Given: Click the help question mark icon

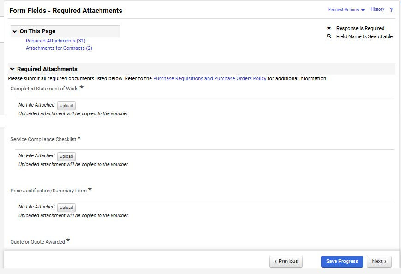Looking at the screenshot, I should click(x=391, y=9).
